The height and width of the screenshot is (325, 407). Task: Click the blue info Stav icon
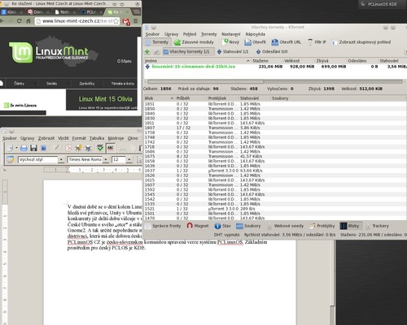(x=217, y=226)
